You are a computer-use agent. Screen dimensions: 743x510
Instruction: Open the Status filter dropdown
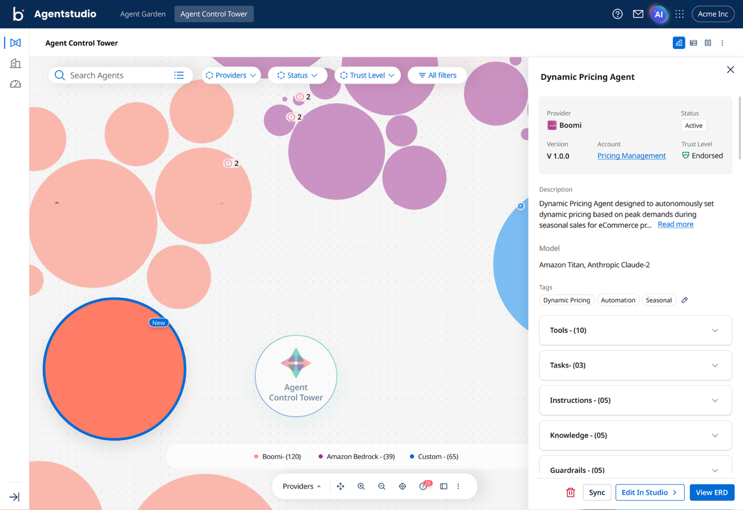[x=297, y=75]
